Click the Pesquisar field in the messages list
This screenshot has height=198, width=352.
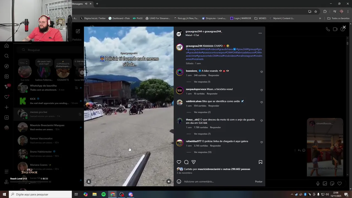50,50
